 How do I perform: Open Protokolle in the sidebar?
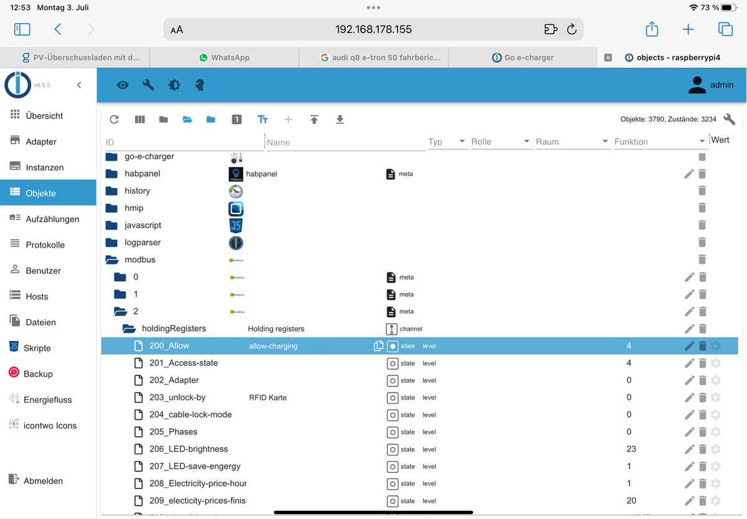[x=48, y=245]
